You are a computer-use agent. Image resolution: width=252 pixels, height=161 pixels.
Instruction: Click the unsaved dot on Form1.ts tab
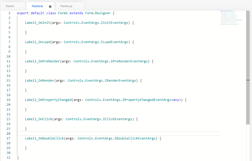[x=50, y=6]
